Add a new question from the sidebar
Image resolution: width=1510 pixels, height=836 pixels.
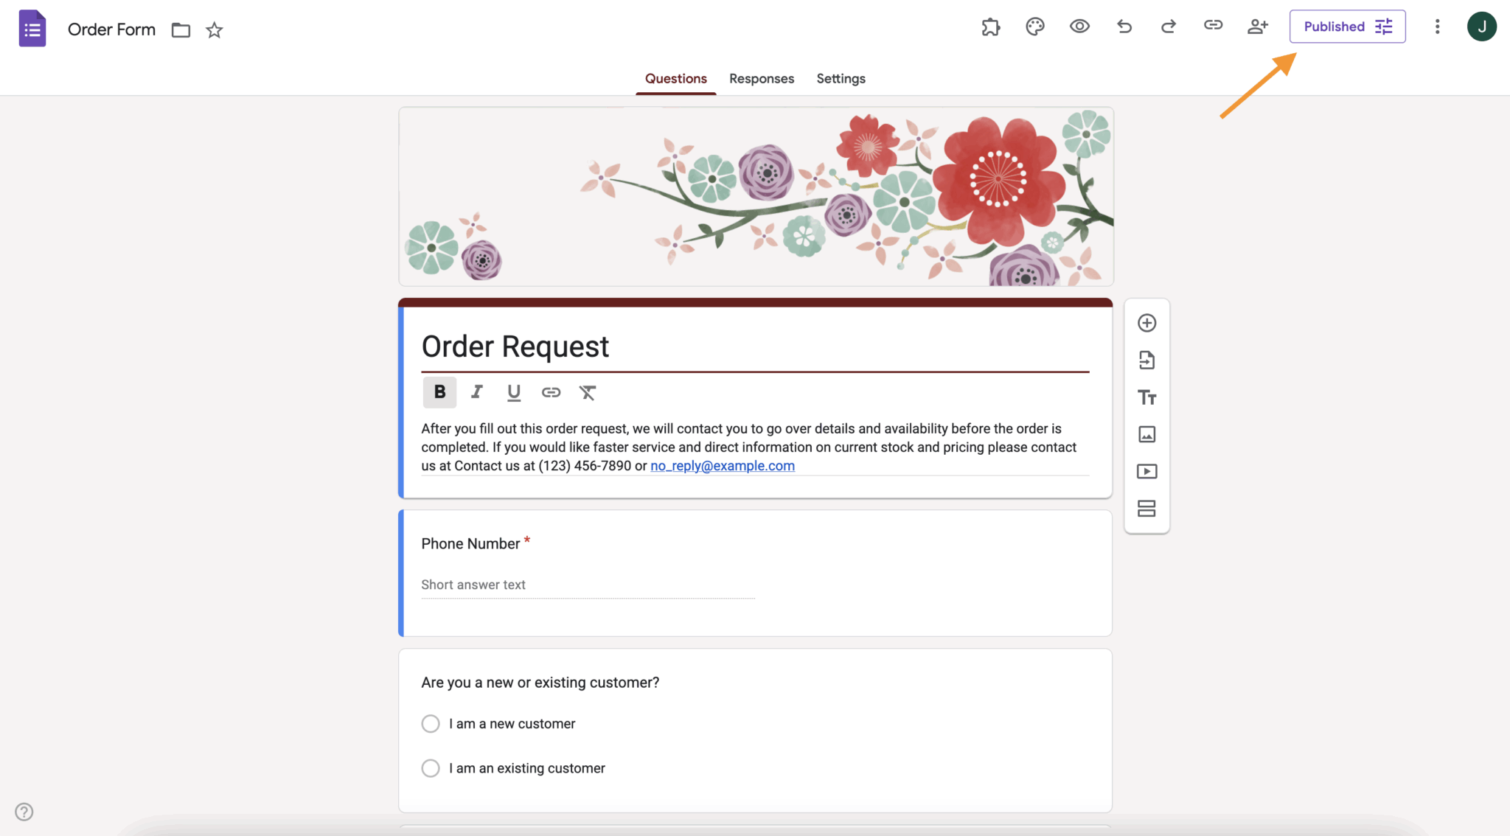[1147, 322]
